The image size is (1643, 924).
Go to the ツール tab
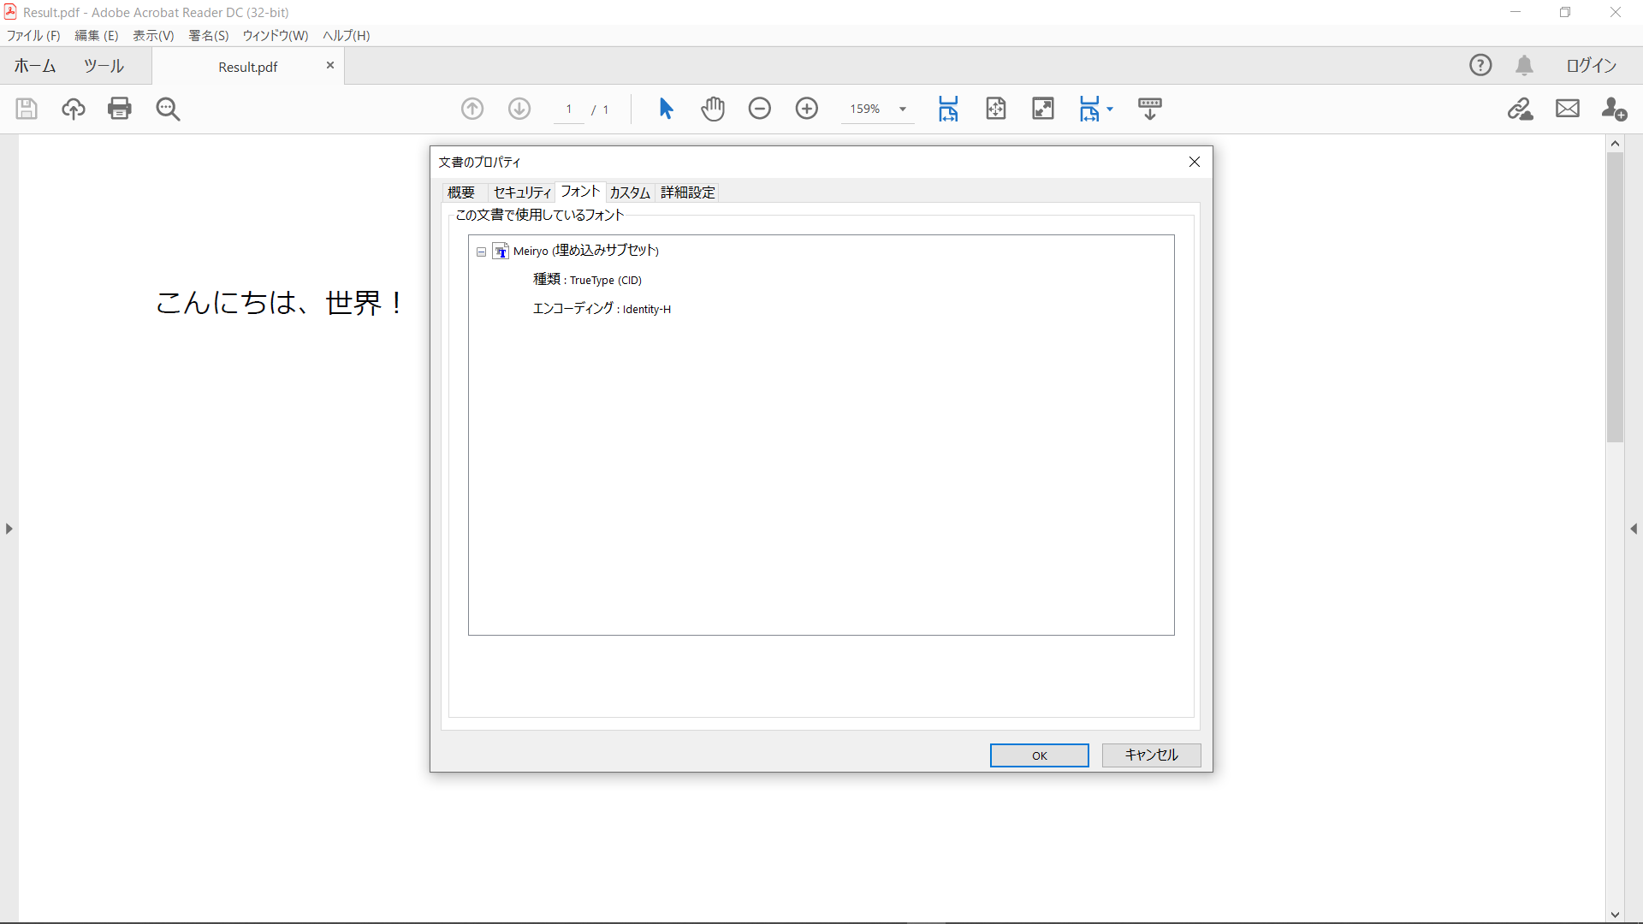click(104, 66)
